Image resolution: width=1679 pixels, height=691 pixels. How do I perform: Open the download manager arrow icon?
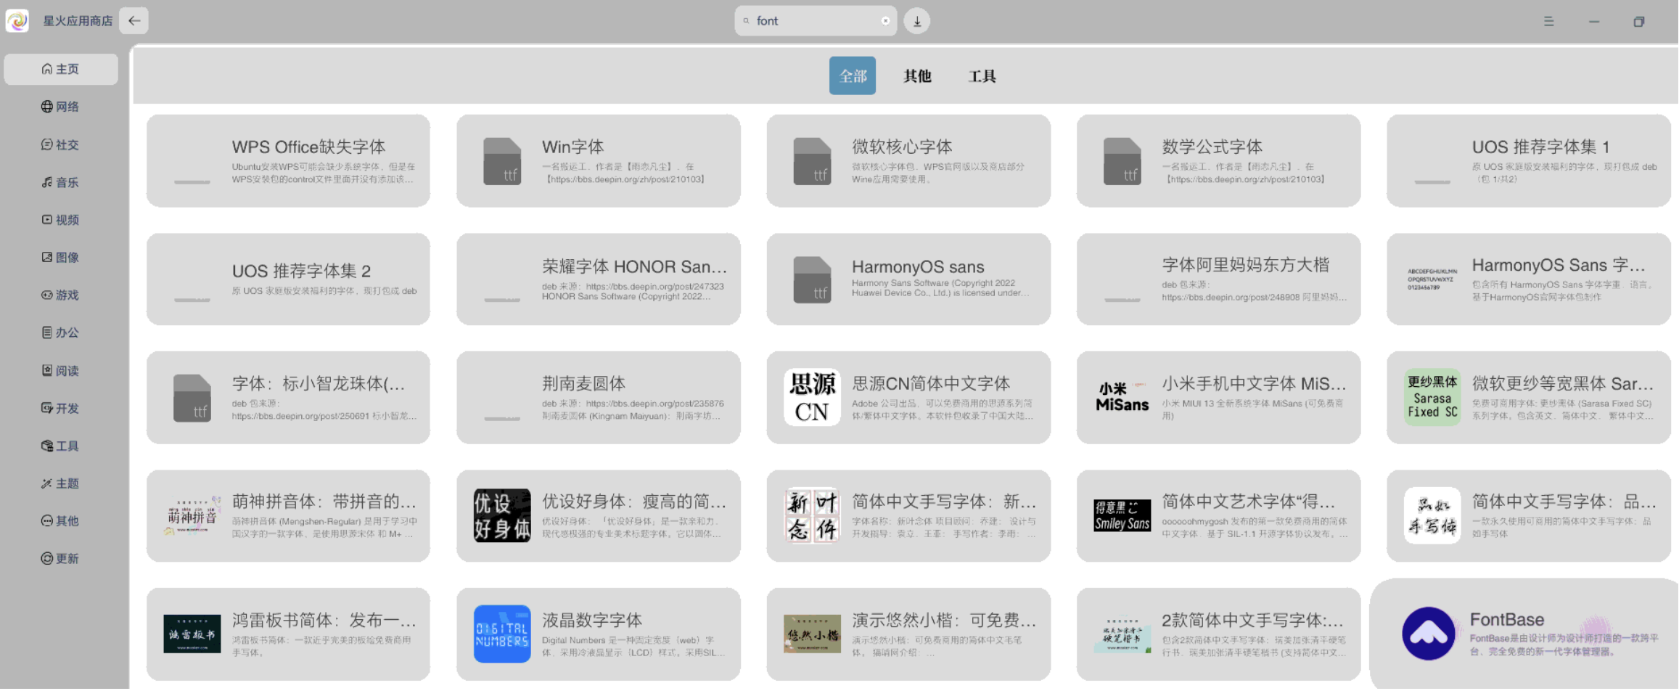[x=917, y=21]
